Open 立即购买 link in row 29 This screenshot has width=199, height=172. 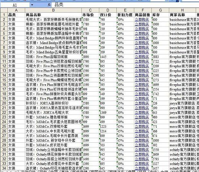142,145
